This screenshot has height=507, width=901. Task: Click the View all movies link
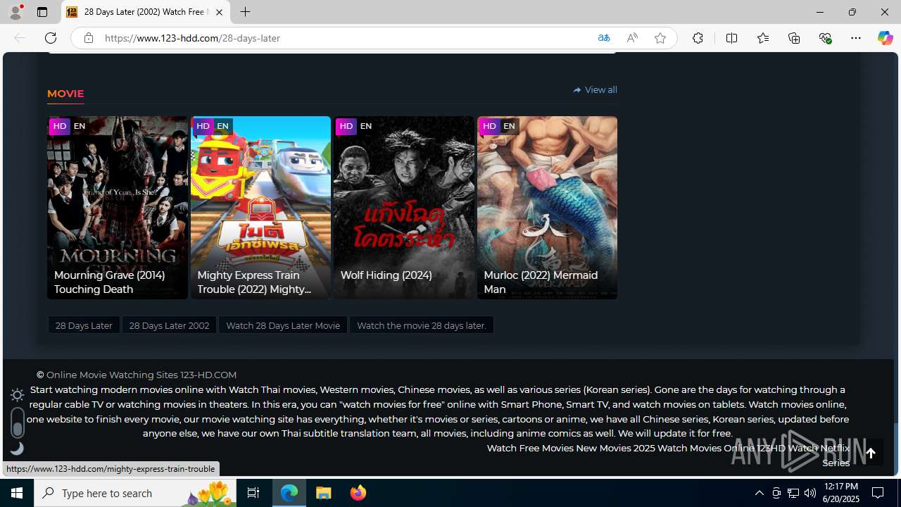tap(595, 89)
